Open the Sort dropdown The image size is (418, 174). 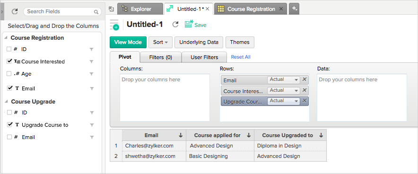point(160,42)
